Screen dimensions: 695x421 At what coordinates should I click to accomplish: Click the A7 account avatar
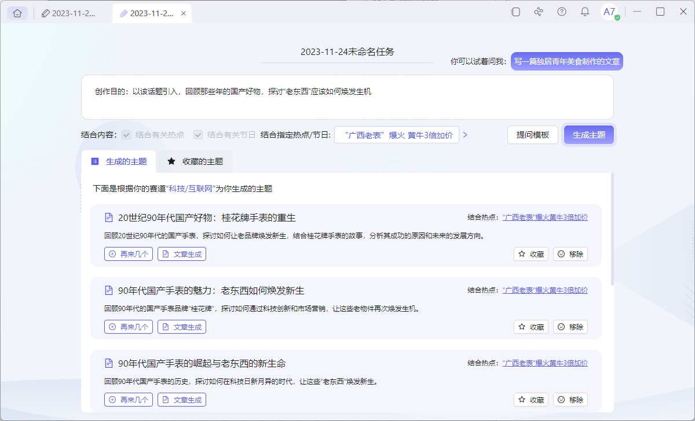pyautogui.click(x=609, y=12)
